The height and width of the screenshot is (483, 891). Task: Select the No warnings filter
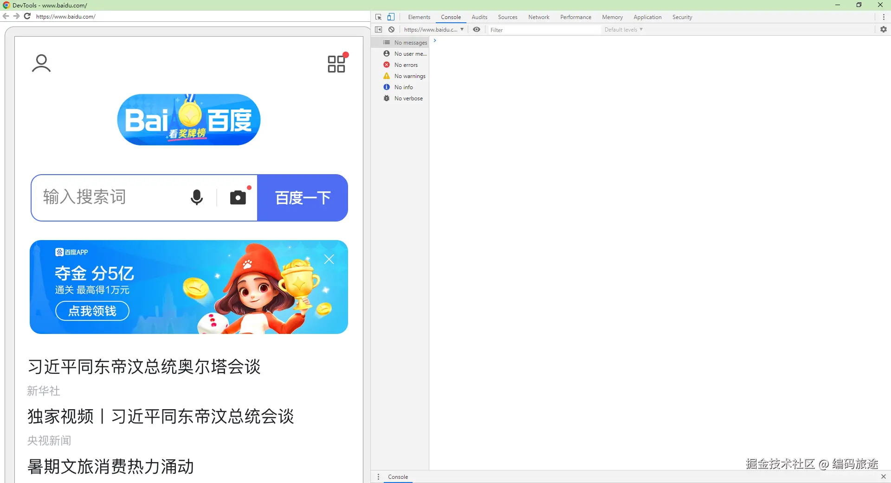[400, 76]
